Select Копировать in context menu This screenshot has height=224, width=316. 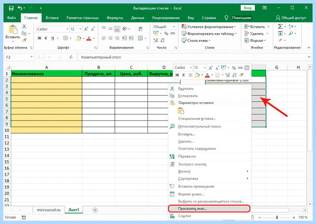pyautogui.click(x=210, y=96)
